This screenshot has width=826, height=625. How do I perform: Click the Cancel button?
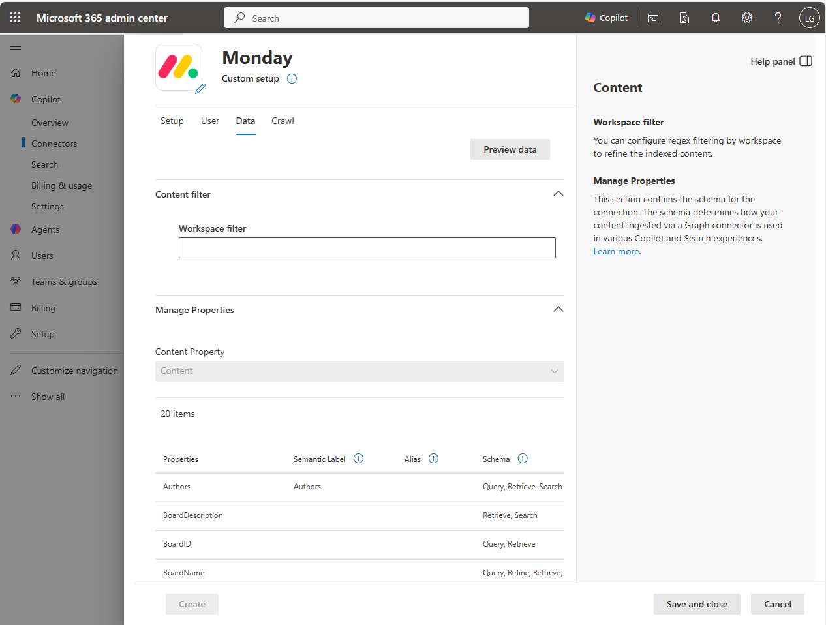(778, 604)
